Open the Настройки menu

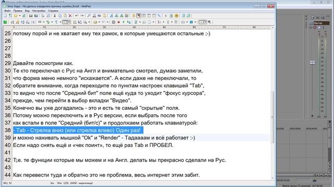(x=39, y=10)
